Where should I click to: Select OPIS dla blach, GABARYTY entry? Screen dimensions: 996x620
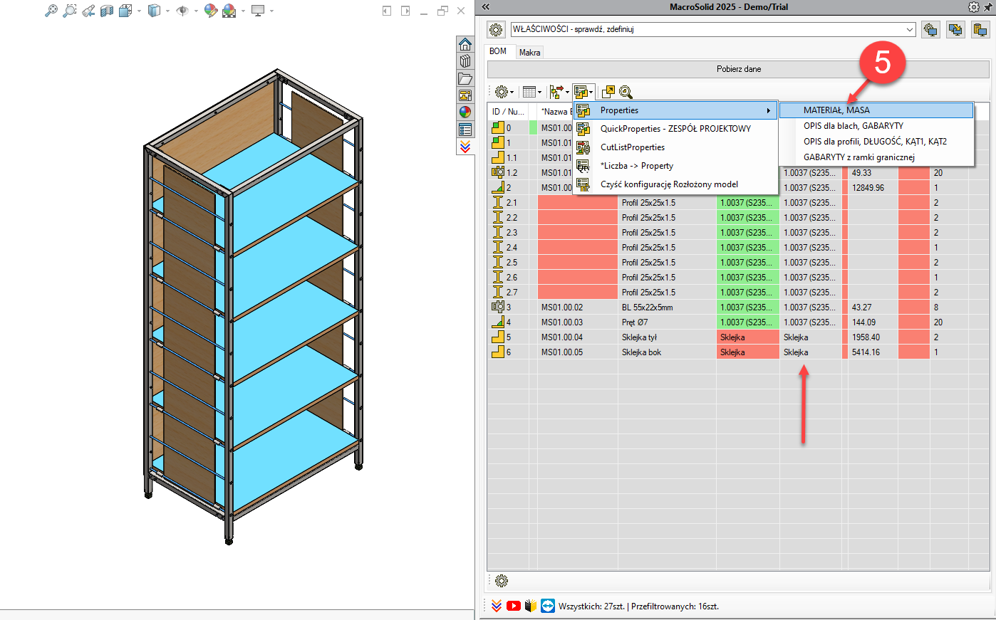click(876, 126)
